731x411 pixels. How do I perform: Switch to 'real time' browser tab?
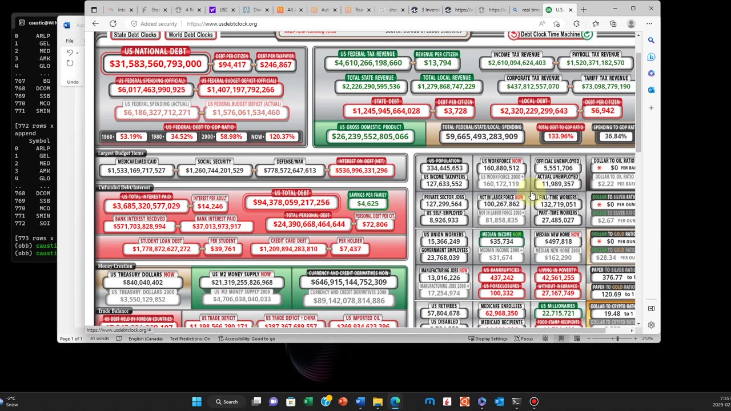[525, 10]
